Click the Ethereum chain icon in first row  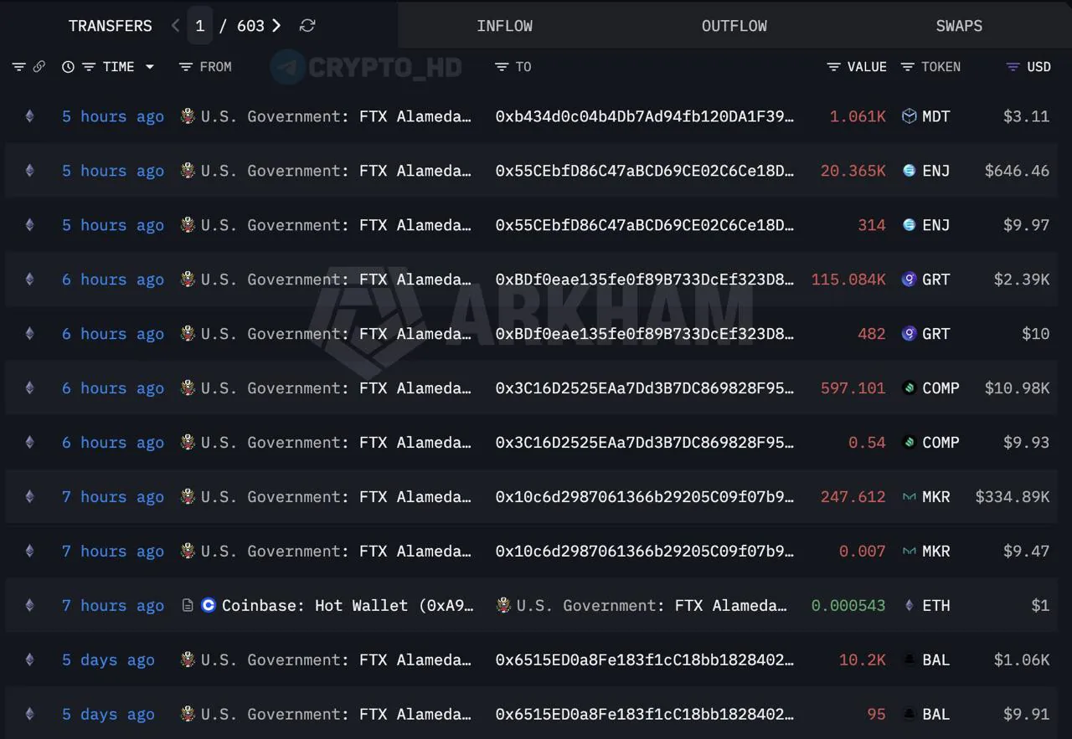point(30,116)
